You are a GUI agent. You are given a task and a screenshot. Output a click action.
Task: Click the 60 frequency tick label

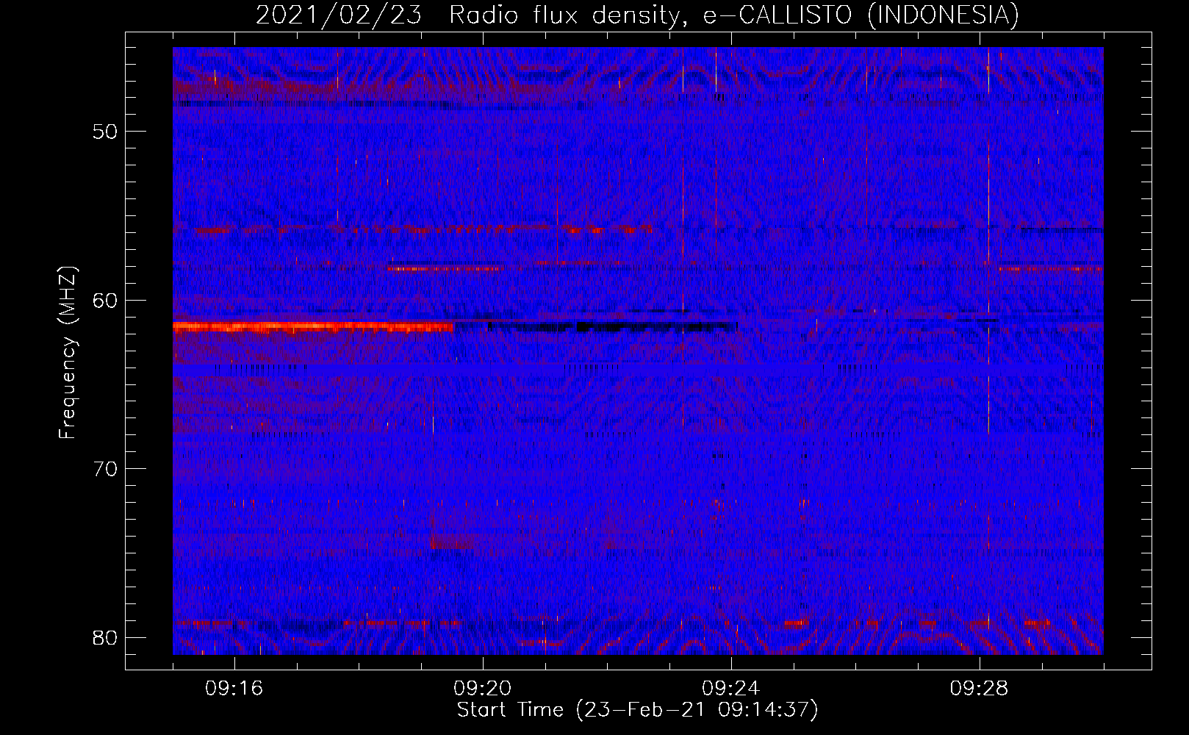coord(105,300)
